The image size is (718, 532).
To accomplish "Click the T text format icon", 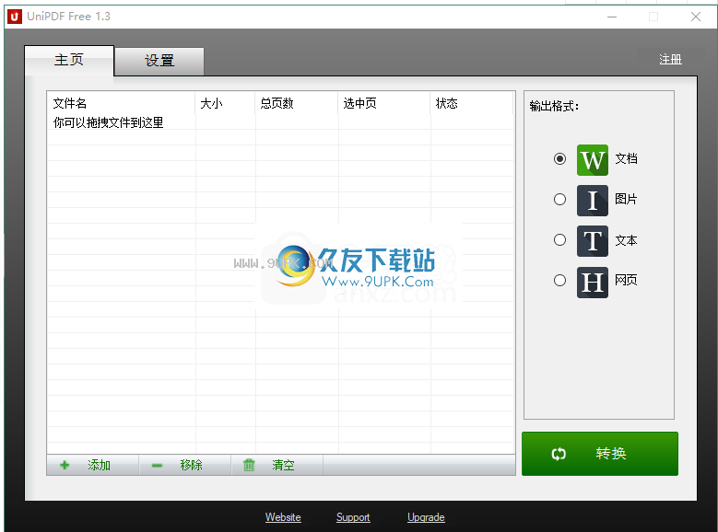I will [x=593, y=241].
